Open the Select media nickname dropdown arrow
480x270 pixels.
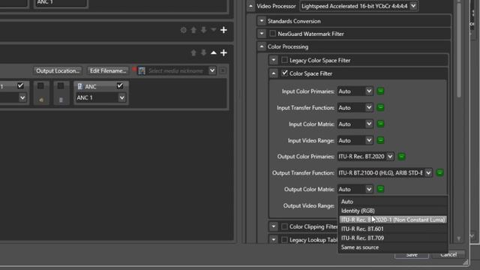212,70
